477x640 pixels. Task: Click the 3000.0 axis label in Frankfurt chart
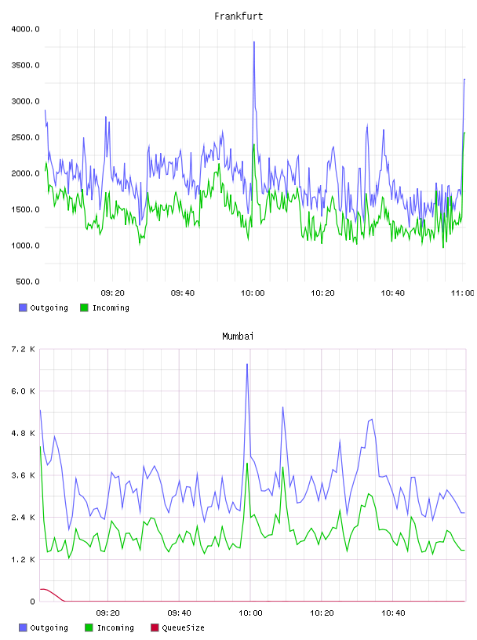[x=25, y=101]
